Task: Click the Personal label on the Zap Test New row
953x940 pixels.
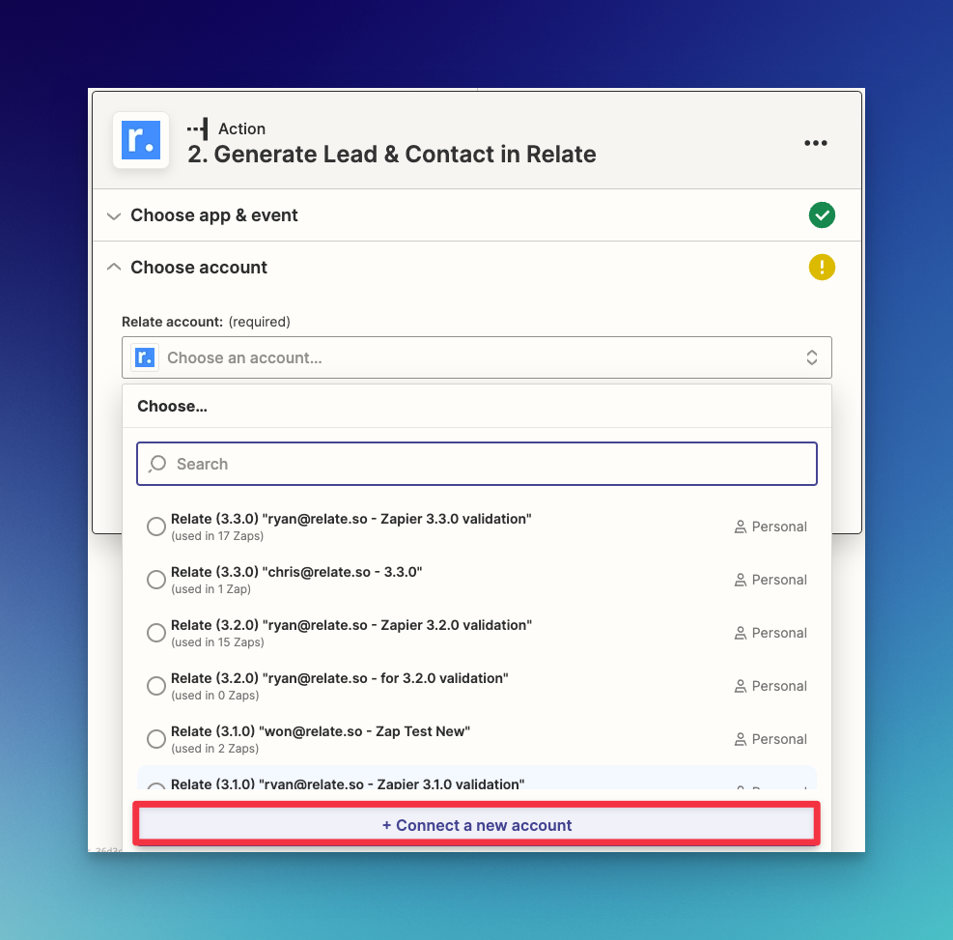Action: [x=779, y=739]
